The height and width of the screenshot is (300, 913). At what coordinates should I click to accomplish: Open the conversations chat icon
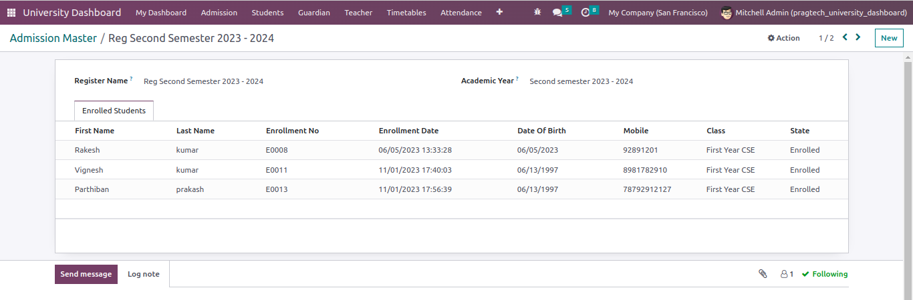(x=557, y=13)
